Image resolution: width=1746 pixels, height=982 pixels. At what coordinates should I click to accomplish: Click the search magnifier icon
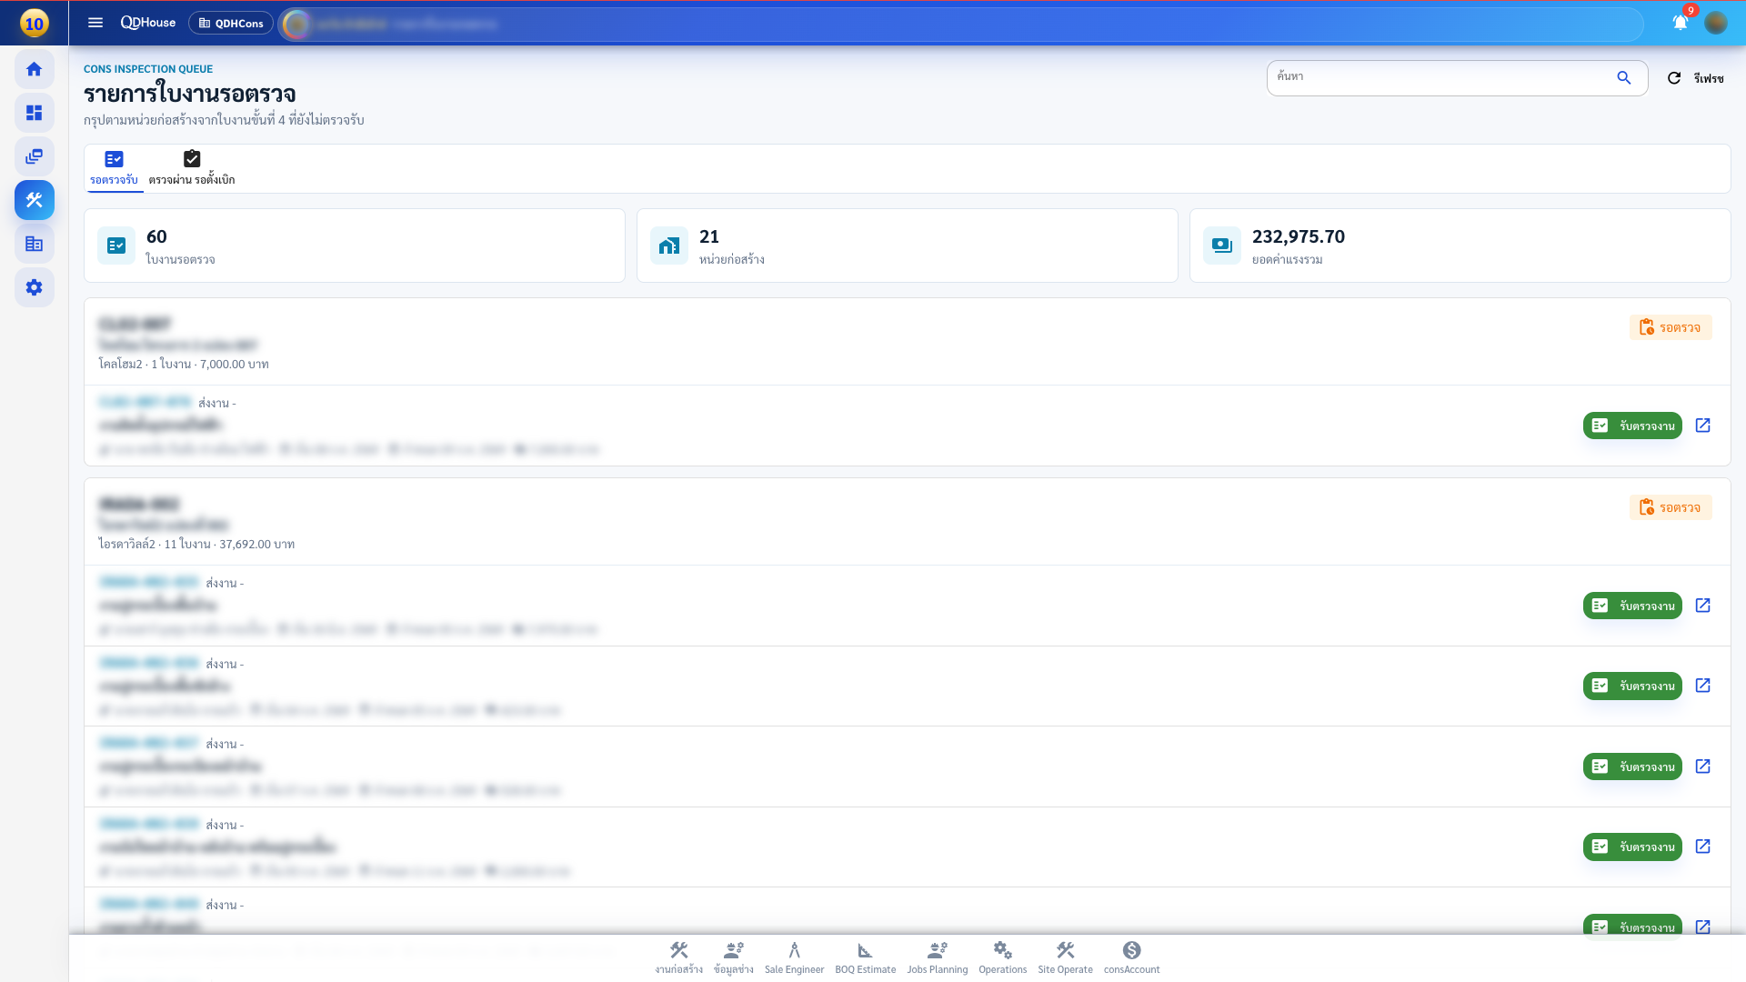tap(1624, 78)
